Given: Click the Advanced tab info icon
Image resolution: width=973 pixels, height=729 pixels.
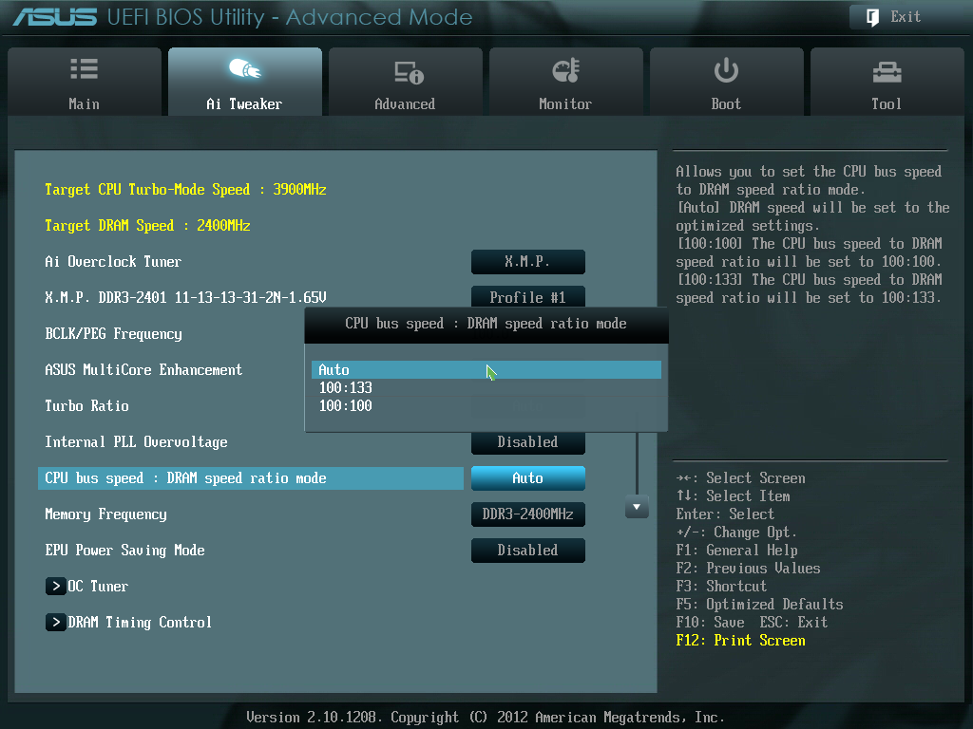Looking at the screenshot, I should click(x=409, y=72).
